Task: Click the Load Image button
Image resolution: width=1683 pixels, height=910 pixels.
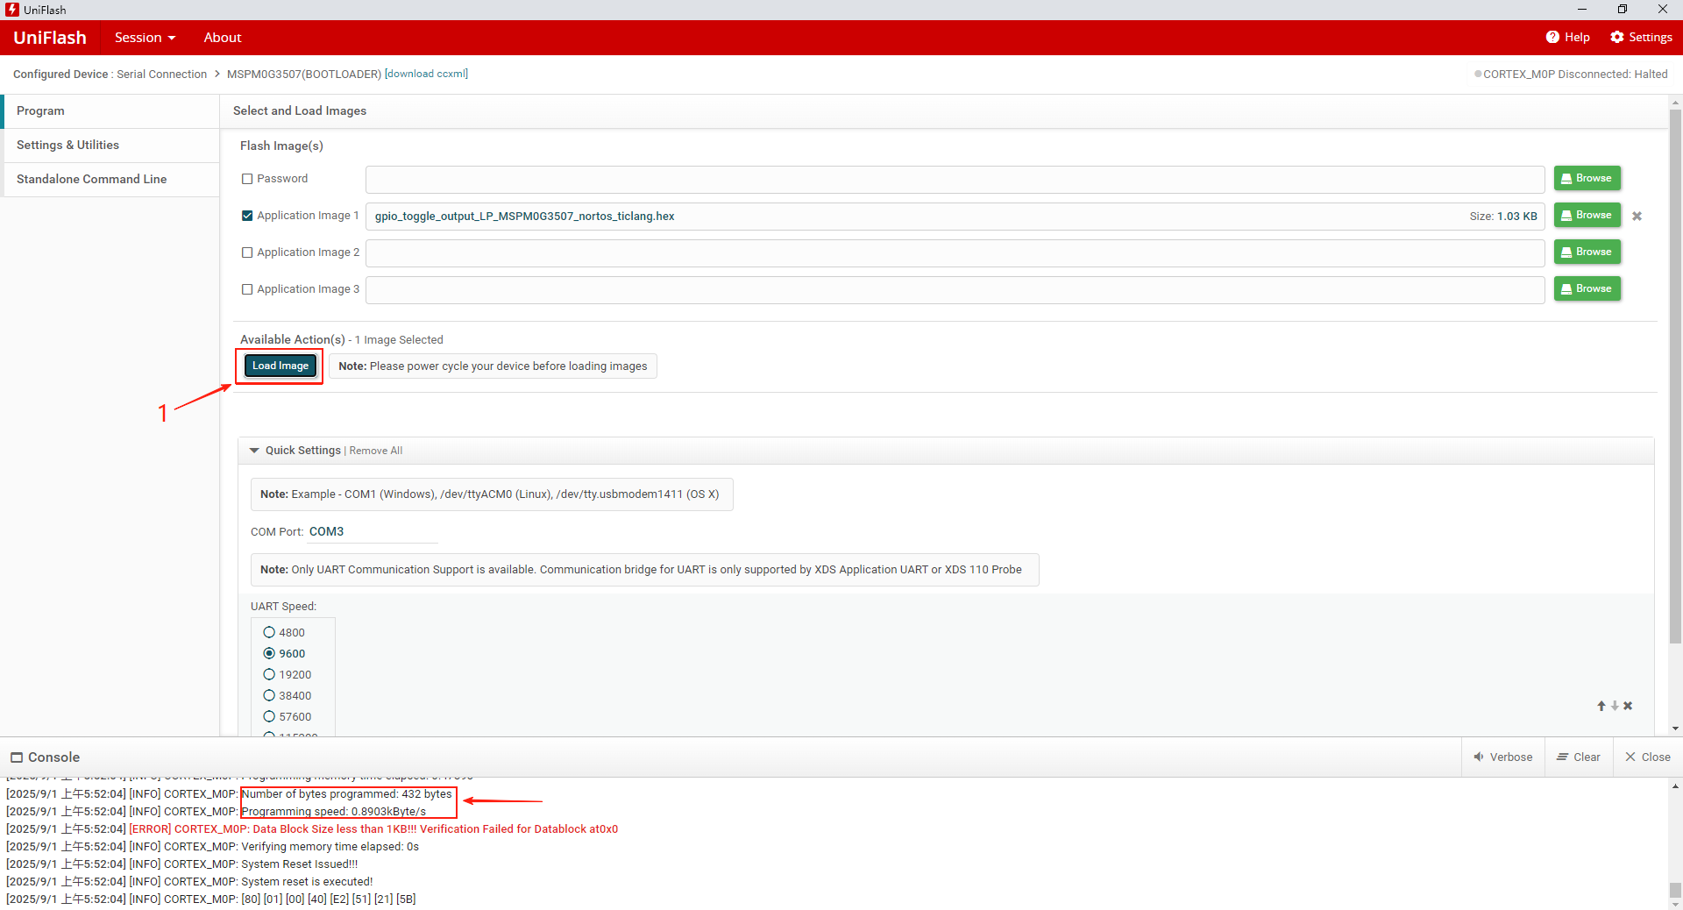Action: coord(280,366)
